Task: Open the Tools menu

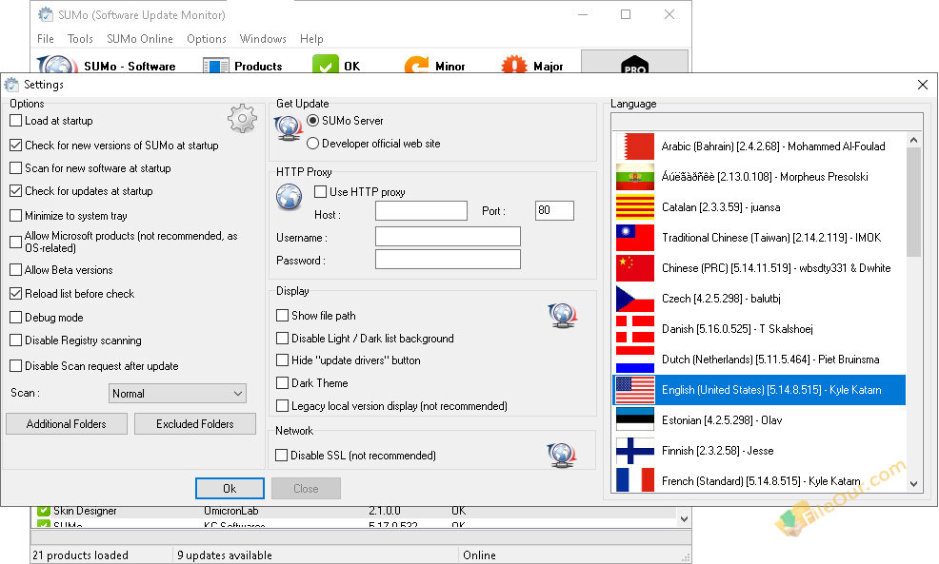Action: tap(80, 39)
